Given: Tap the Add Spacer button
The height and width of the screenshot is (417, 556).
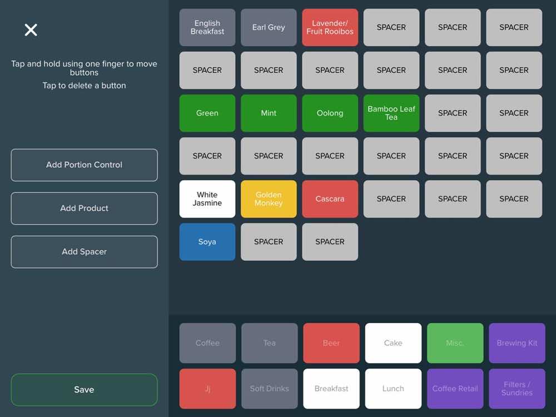Looking at the screenshot, I should [x=84, y=252].
